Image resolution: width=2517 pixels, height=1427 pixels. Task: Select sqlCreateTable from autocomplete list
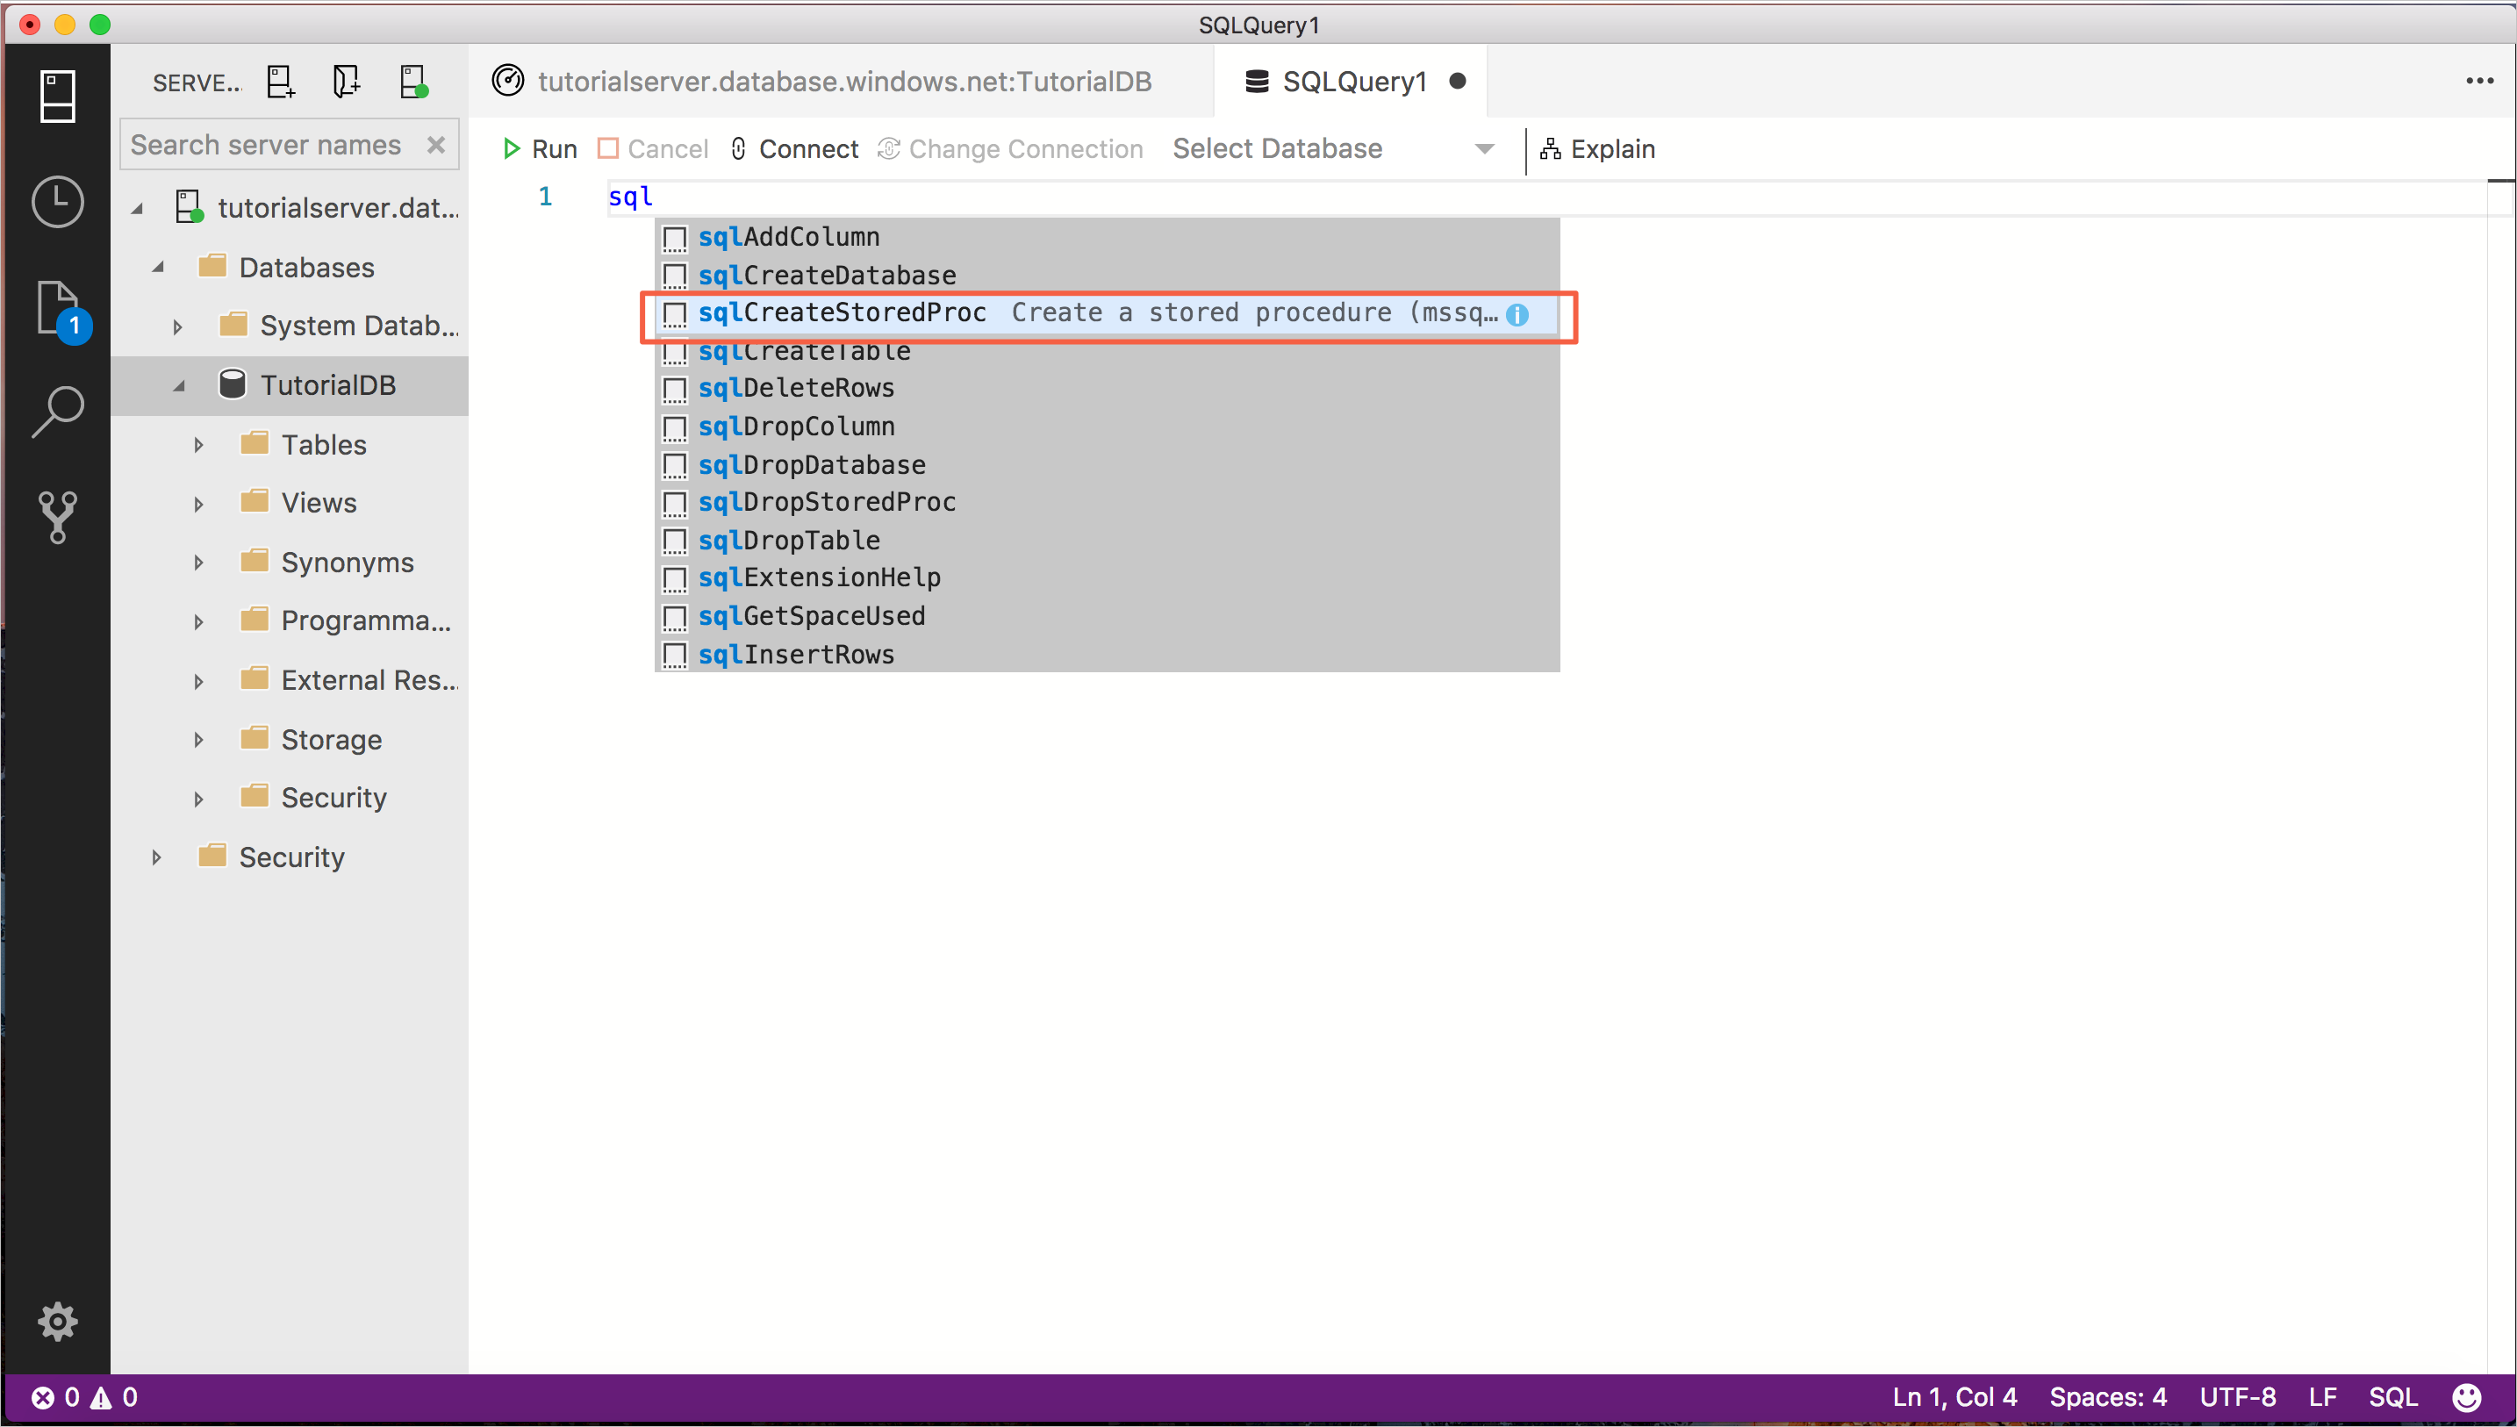806,351
